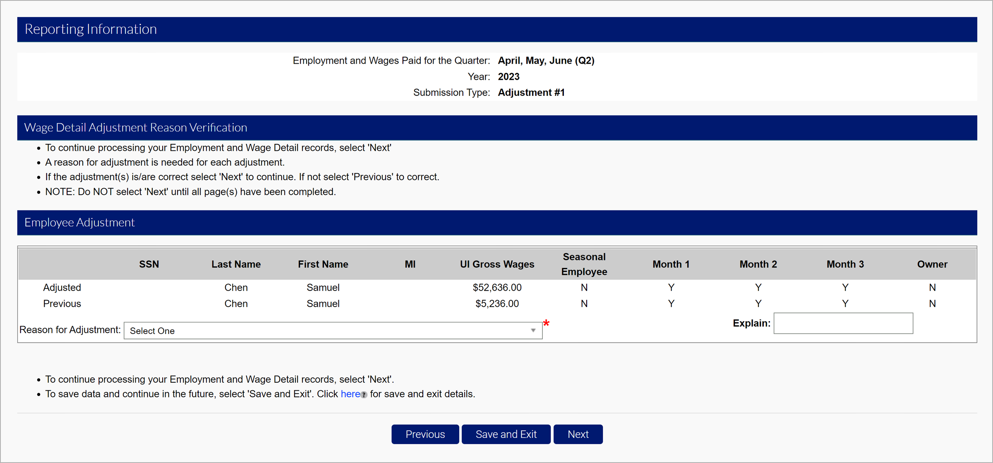Click the Previous row label in table
Screen dimensions: 993x463
[x=62, y=304]
